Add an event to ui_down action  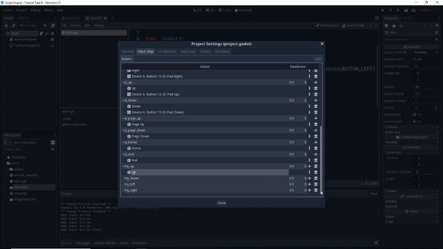coord(316,100)
